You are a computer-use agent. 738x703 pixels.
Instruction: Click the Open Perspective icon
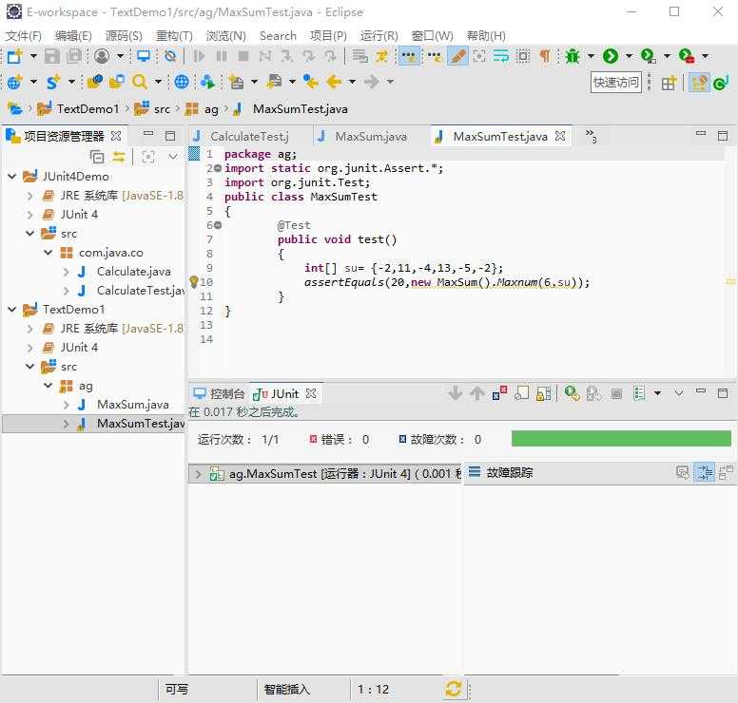[x=669, y=84]
